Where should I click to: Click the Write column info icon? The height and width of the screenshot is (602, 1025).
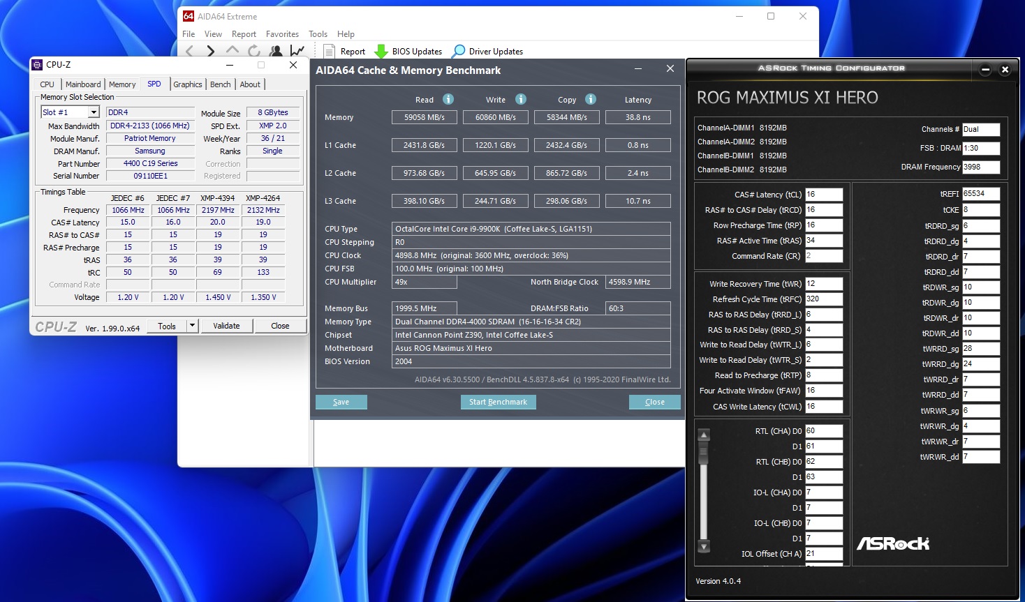click(x=521, y=99)
